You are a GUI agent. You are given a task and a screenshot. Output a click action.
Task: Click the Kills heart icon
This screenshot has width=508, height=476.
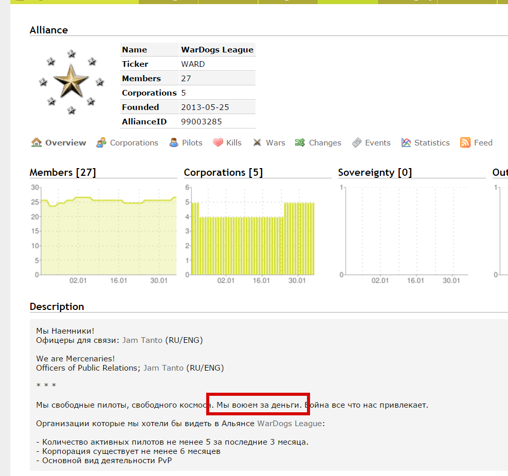click(217, 142)
